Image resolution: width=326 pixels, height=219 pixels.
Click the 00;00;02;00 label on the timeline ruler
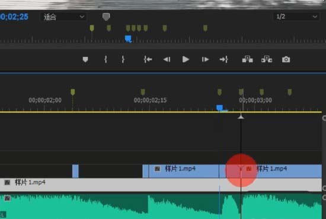(x=45, y=100)
